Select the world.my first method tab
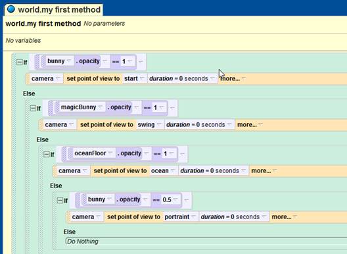Viewport: 347px width, 254px height. point(54,10)
